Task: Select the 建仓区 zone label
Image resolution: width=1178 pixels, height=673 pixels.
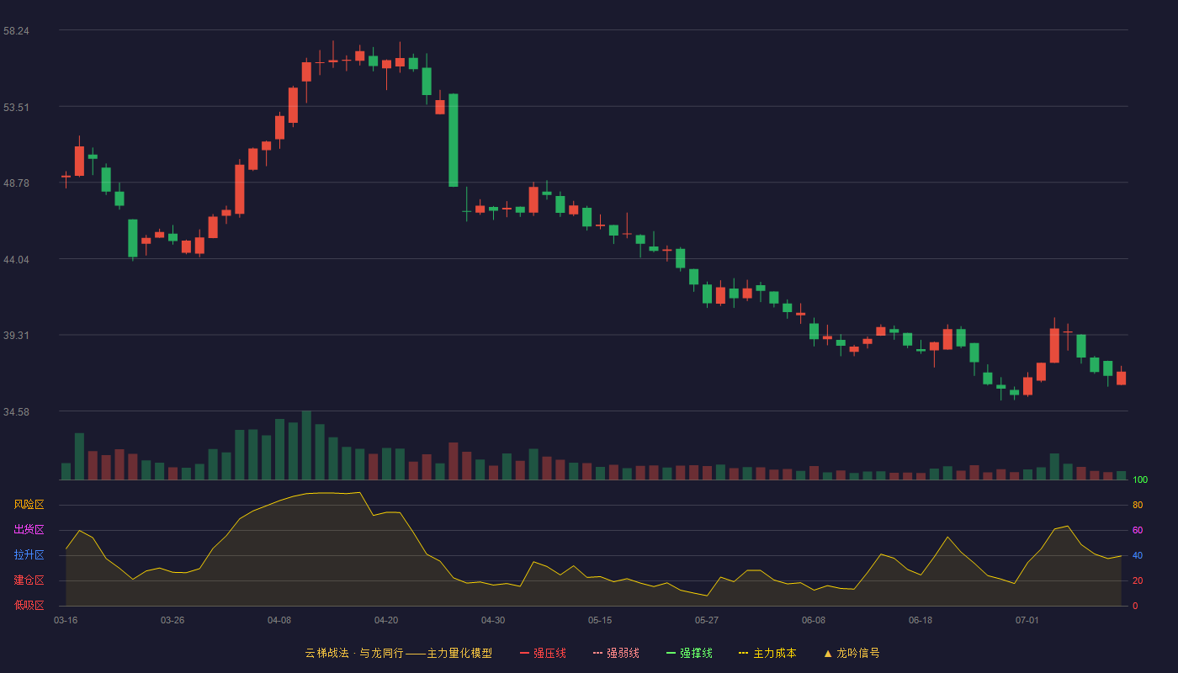Action: click(x=29, y=580)
